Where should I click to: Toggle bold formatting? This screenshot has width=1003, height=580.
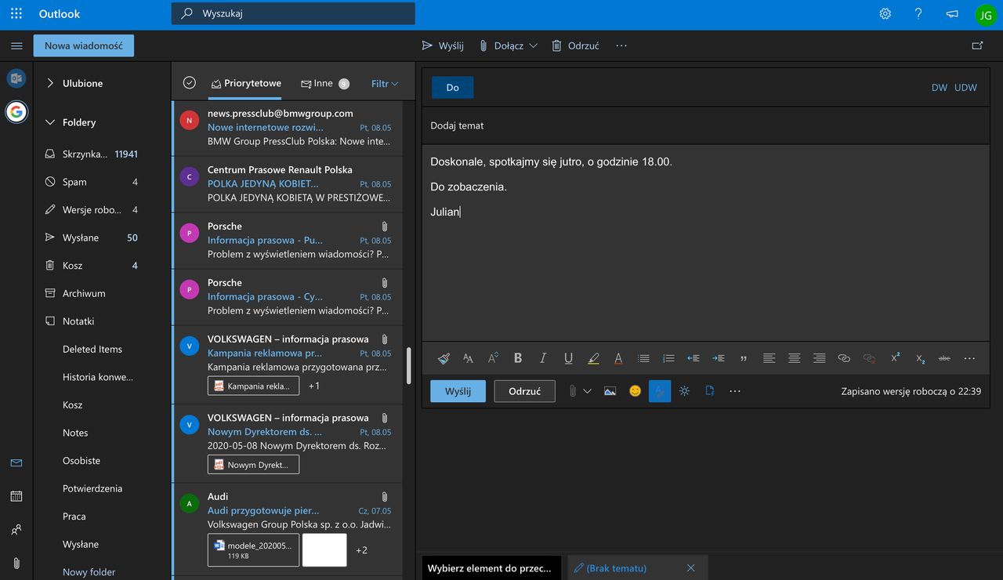(x=518, y=358)
